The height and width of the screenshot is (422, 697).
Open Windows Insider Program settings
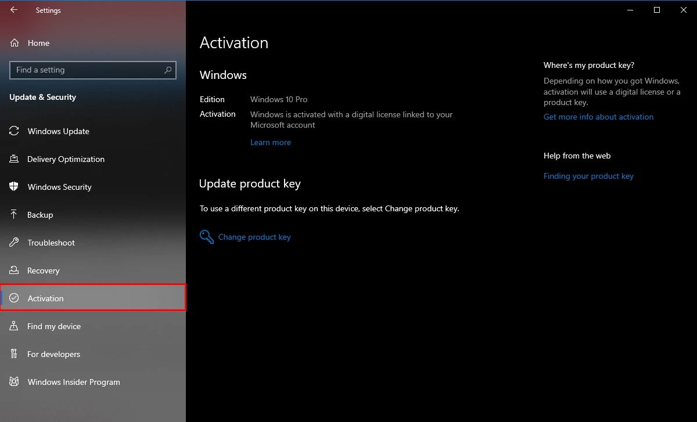tap(93, 382)
